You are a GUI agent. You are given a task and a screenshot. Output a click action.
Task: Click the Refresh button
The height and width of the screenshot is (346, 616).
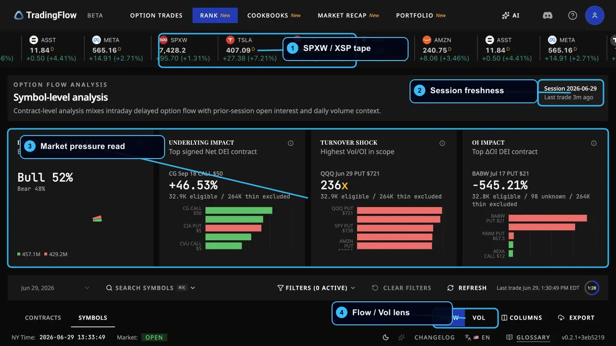(x=467, y=288)
